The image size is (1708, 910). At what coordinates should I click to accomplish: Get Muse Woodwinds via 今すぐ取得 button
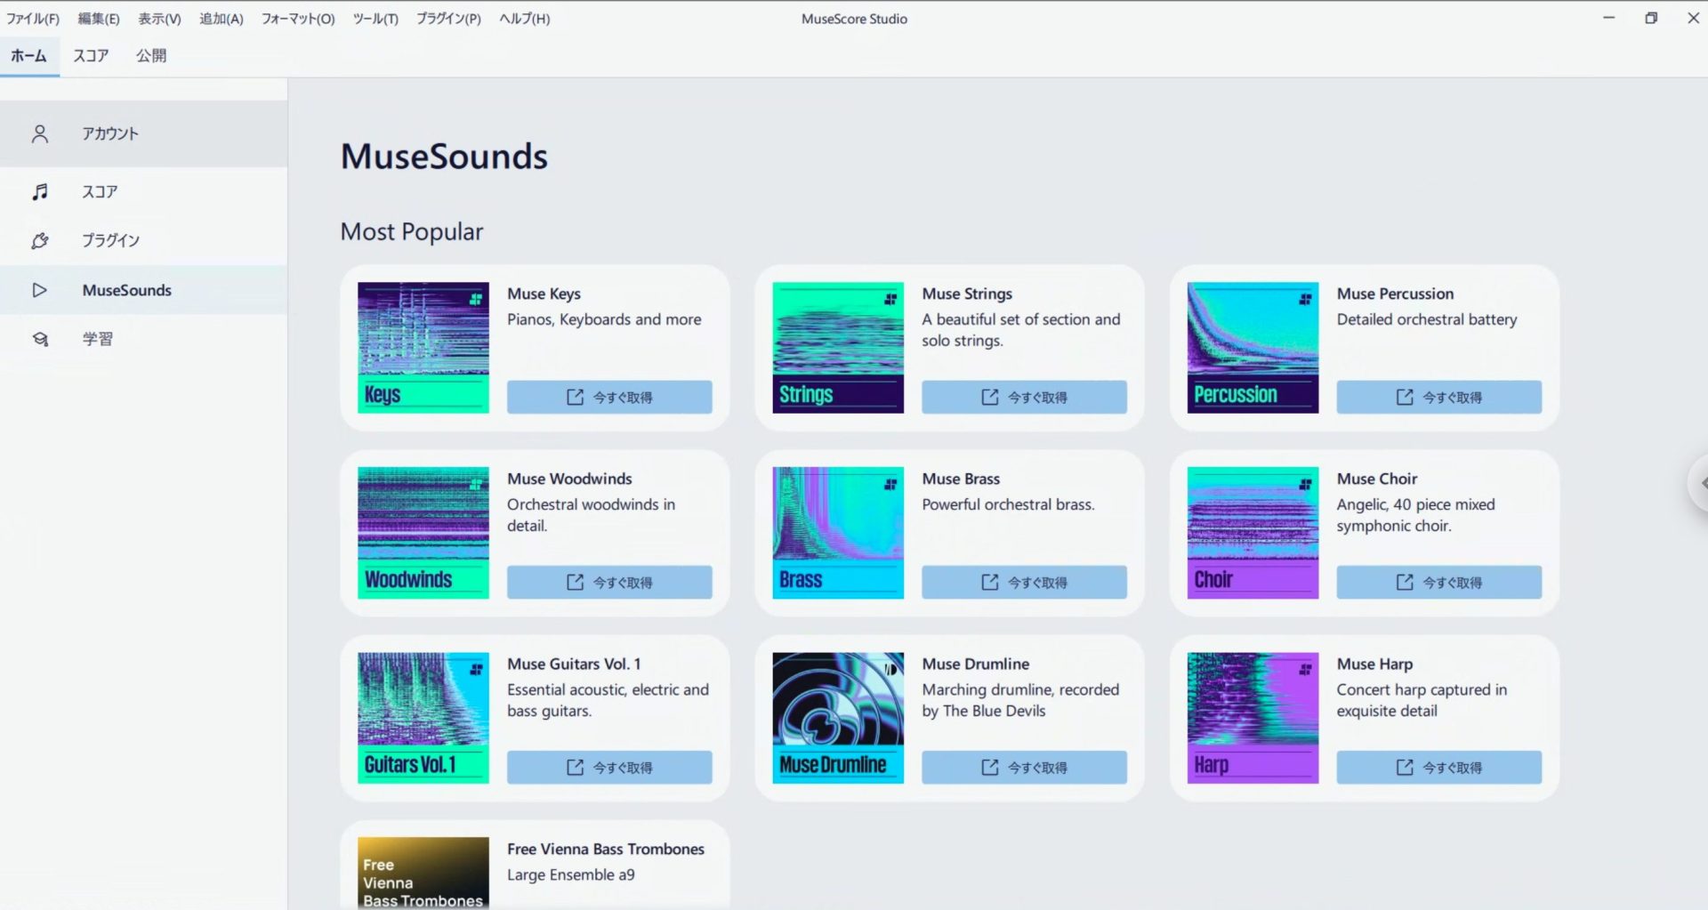pos(609,582)
